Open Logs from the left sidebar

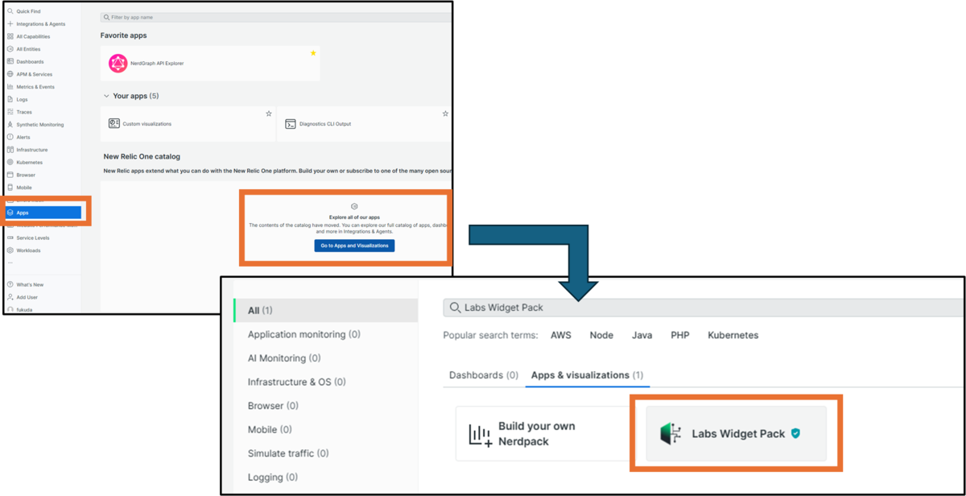(22, 100)
